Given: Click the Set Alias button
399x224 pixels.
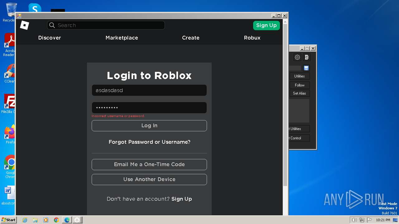Looking at the screenshot, I should (x=300, y=93).
